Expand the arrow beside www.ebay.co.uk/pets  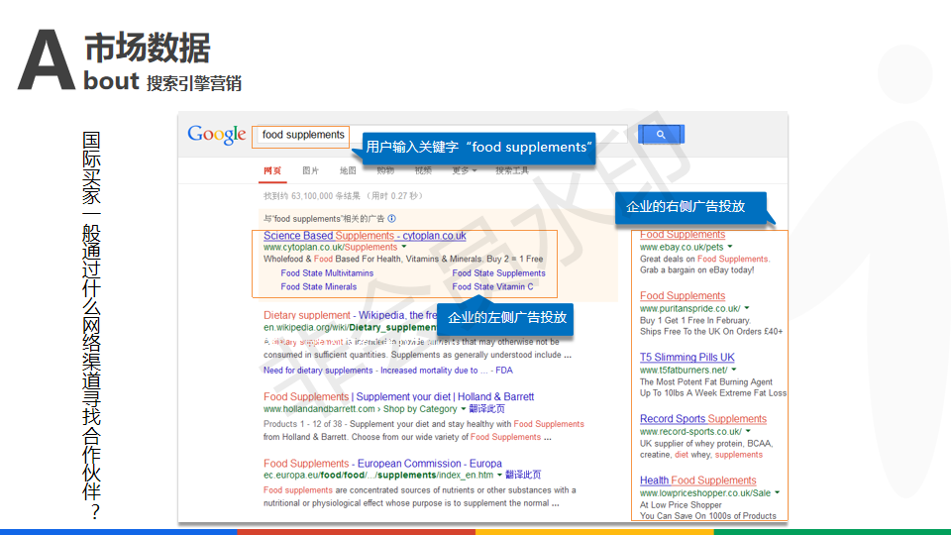[729, 247]
